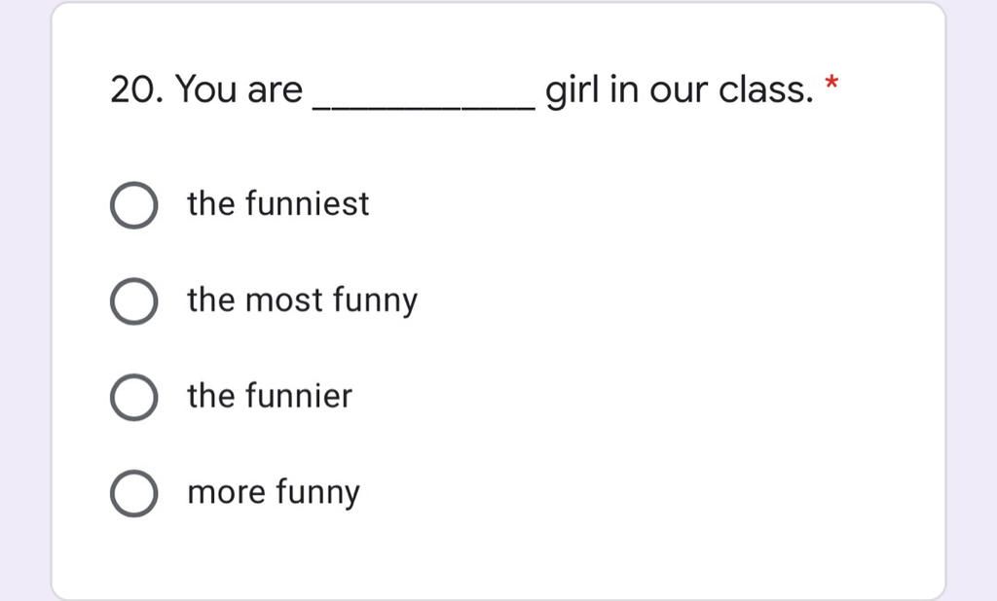Image resolution: width=997 pixels, height=601 pixels.
Task: Choose the "the most funny" radio circle
Action: [133, 301]
